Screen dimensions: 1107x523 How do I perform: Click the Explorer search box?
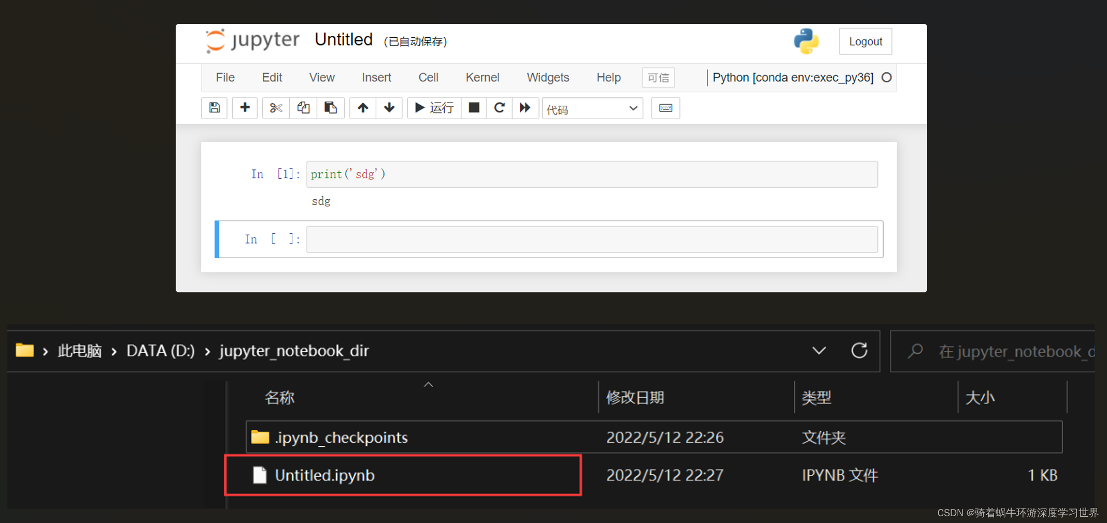[992, 351]
